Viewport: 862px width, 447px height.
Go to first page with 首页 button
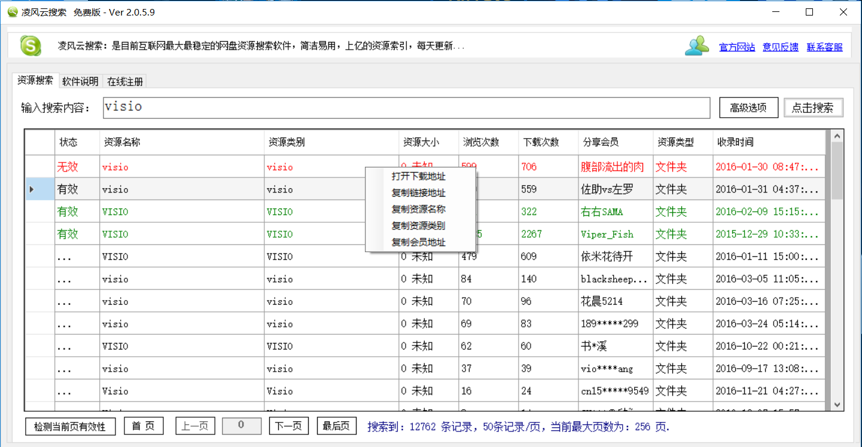pos(144,426)
